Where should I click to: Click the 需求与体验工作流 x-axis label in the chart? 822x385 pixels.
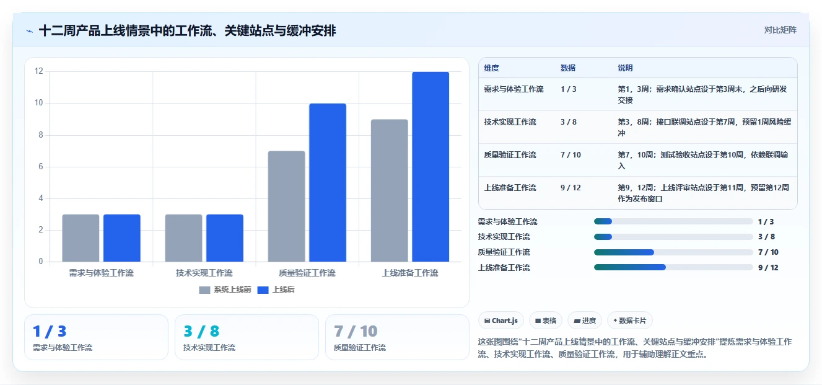101,273
